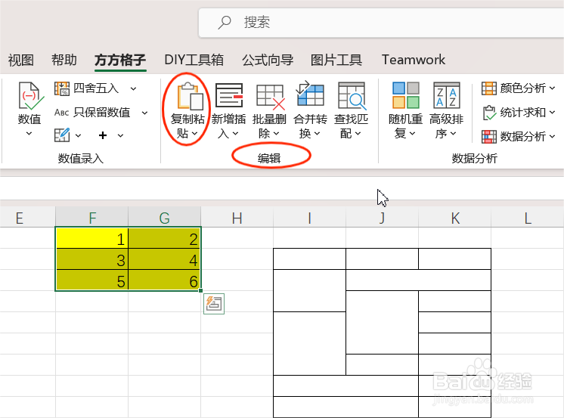Click the pencil table edit icon
The width and height of the screenshot is (564, 418).
pos(62,135)
